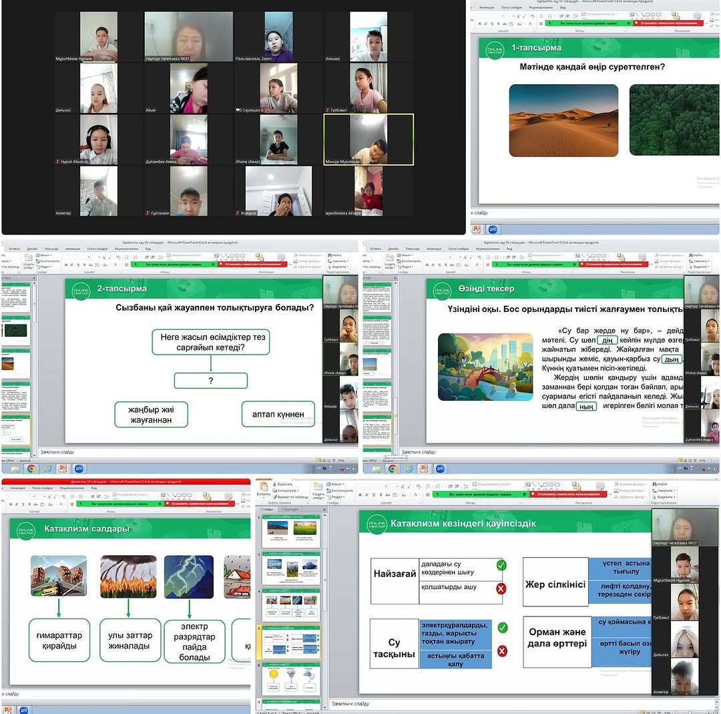
Task: Select slide 6 thumbnail in the қауіпсіздік window
Action: point(292,679)
